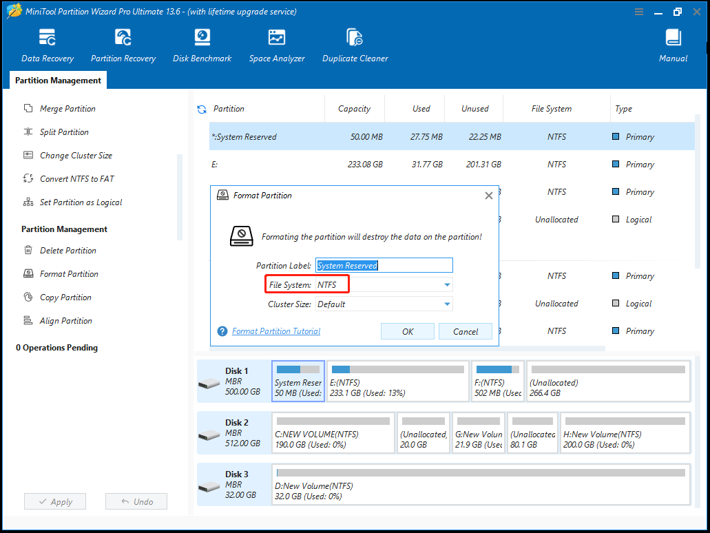
Task: Select the Disk 2 drive icon
Action: click(x=209, y=435)
